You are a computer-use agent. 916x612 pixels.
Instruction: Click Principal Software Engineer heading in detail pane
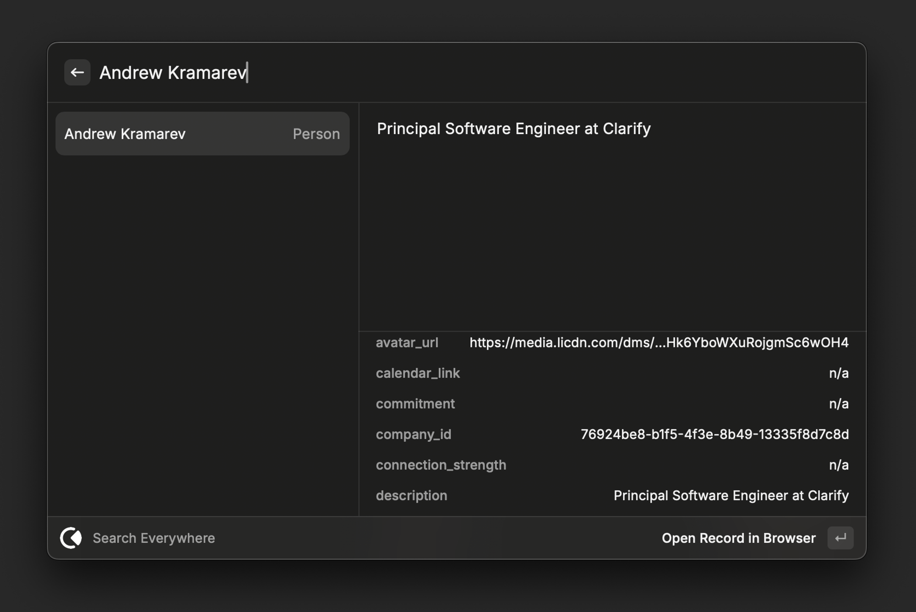click(513, 129)
